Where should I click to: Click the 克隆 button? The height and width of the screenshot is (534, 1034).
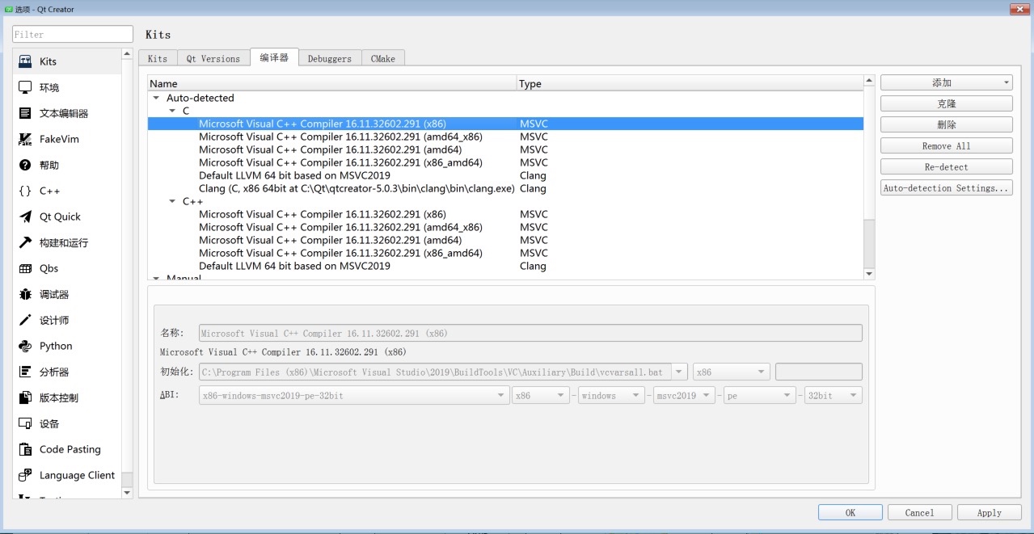click(x=947, y=103)
